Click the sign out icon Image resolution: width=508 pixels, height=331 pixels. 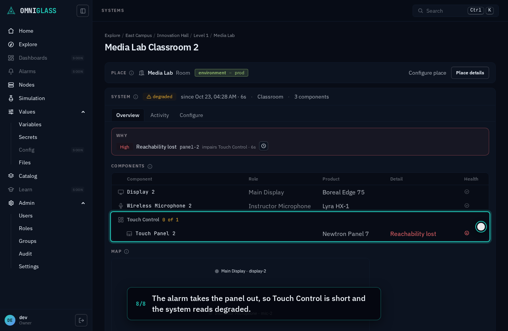(x=81, y=320)
